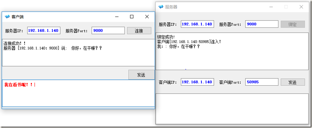
Task: Focus the 客户端IP field in server window
Action: click(x=197, y=82)
